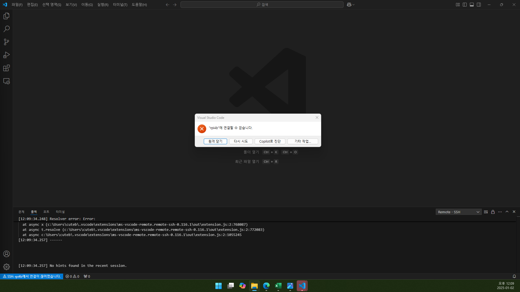Open the Remote Explorer view
This screenshot has height=292, width=520.
7,81
